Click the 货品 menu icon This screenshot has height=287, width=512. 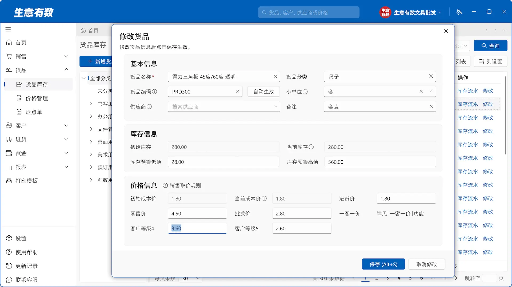[x=9, y=70]
